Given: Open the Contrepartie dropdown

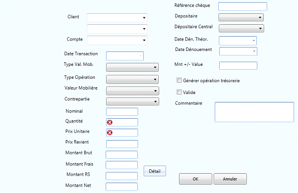Looking at the screenshot, I should pos(132,101).
